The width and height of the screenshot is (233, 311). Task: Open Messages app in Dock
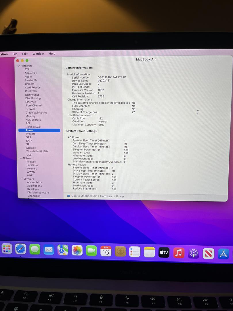(x=35, y=249)
